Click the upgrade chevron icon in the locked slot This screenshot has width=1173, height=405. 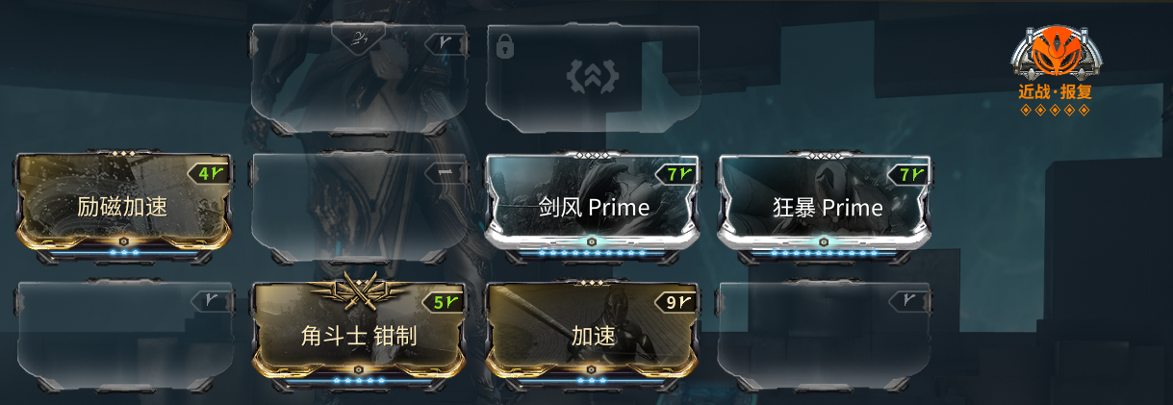point(592,75)
